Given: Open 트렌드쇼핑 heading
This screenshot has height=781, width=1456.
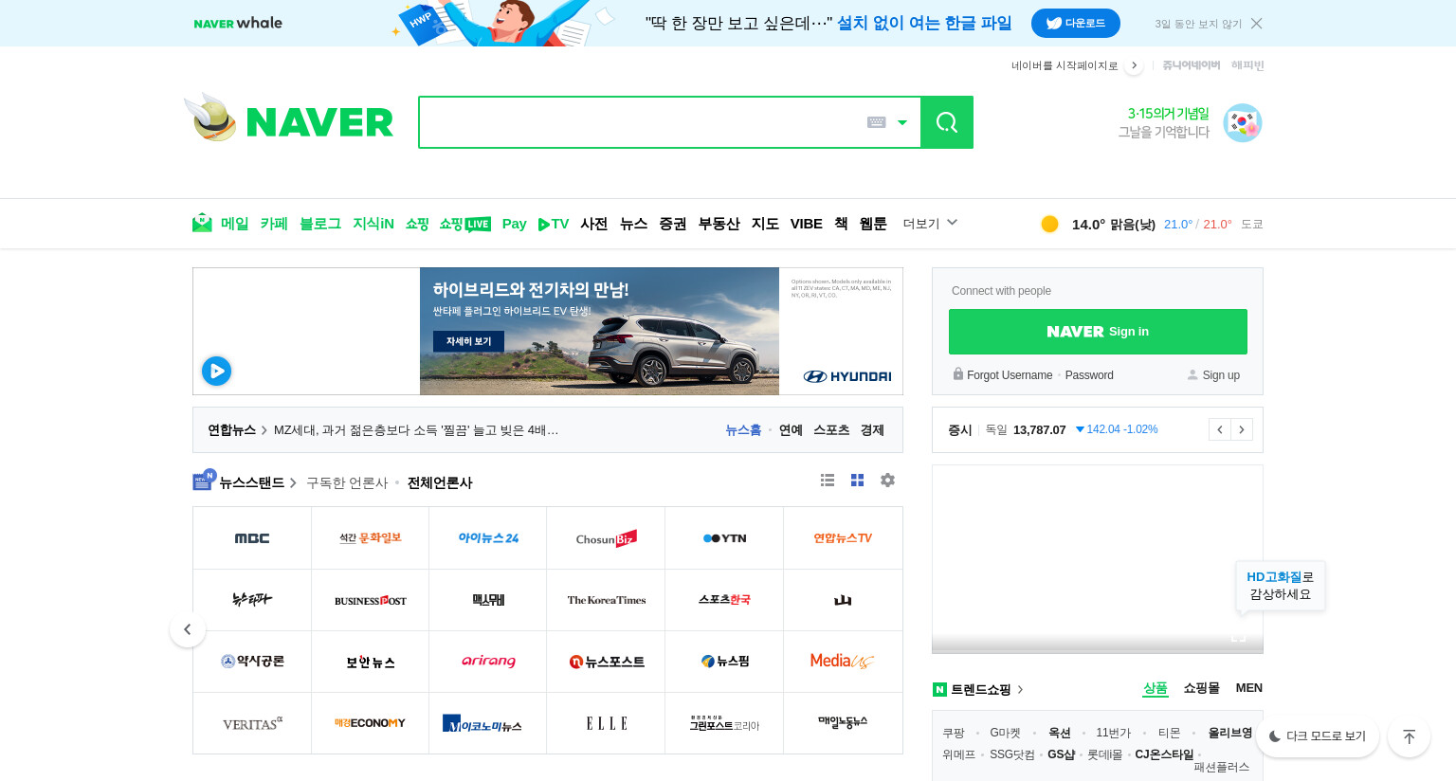Looking at the screenshot, I should [980, 690].
